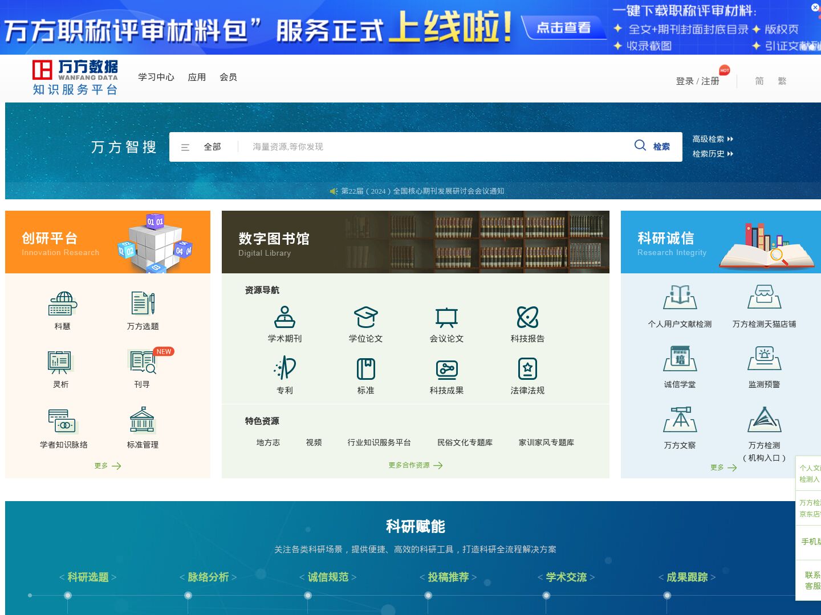This screenshot has height=615, width=821.
Task: Open 个人用户文献检测 icon
Action: click(x=680, y=297)
